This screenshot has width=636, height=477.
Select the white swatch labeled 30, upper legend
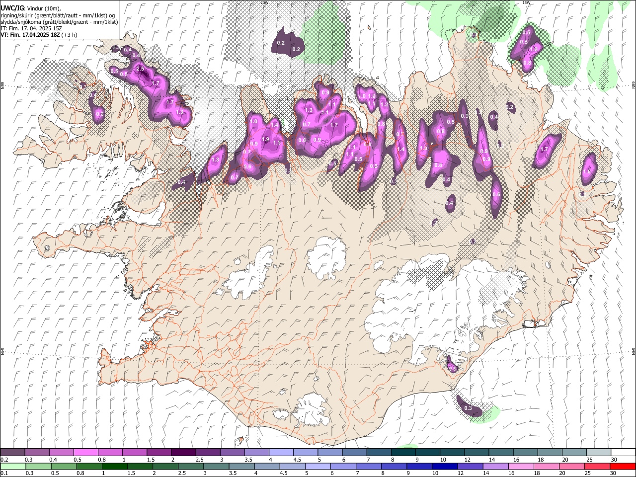(623, 452)
